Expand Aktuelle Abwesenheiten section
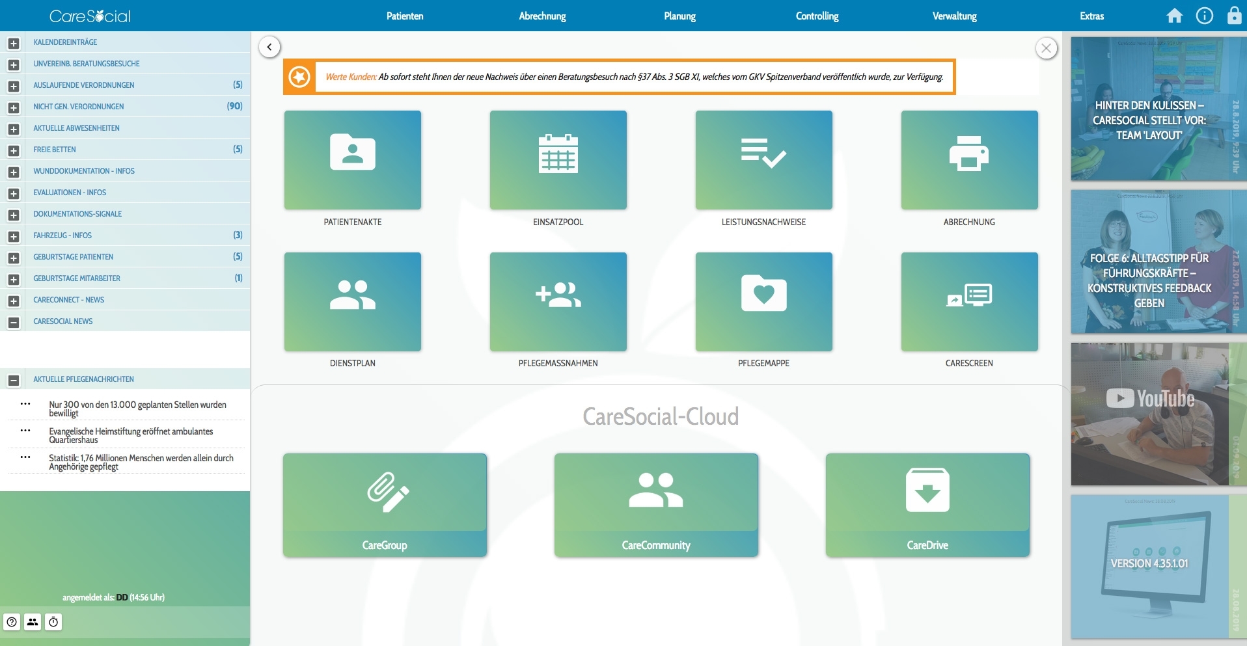The image size is (1247, 646). coord(13,129)
